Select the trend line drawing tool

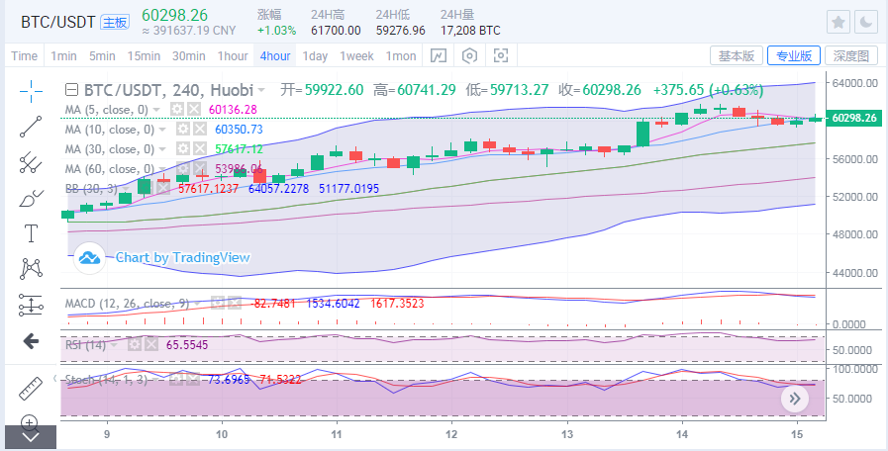pos(31,127)
